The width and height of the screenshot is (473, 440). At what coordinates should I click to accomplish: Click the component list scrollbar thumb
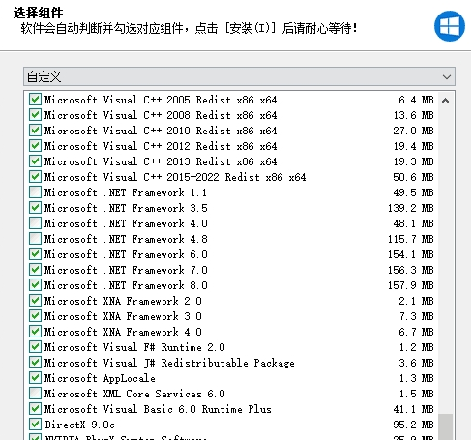click(x=446, y=426)
